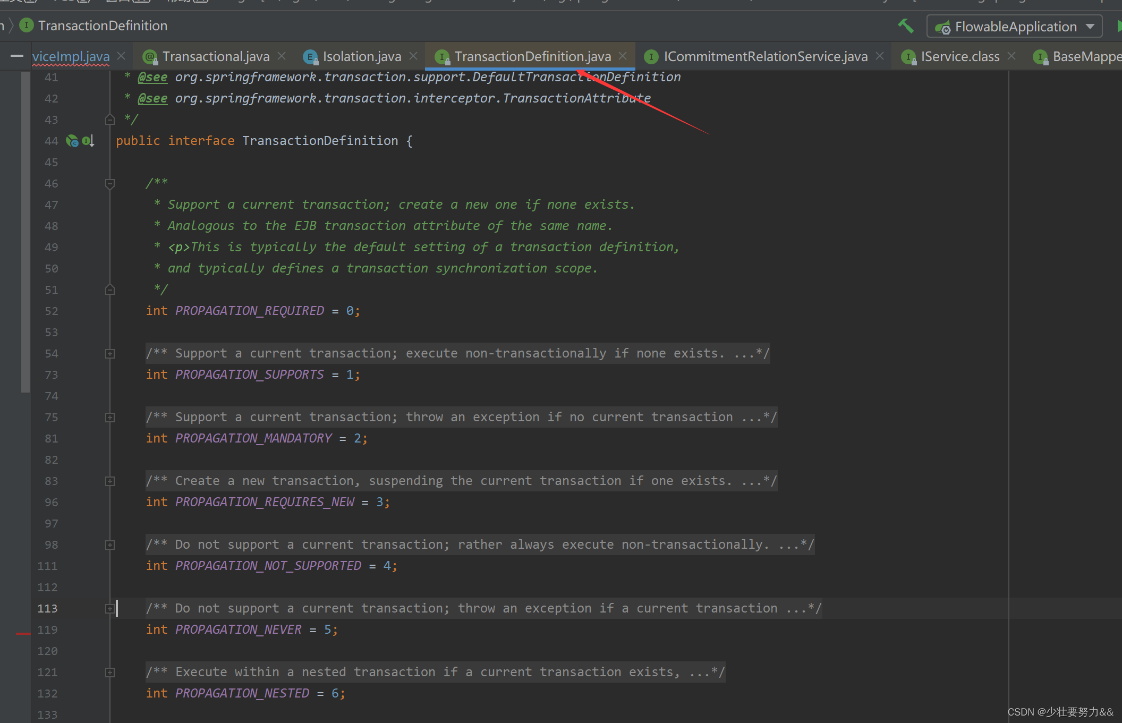1122x723 pixels.
Task: Click the value 6 on line 132
Action: pos(335,693)
